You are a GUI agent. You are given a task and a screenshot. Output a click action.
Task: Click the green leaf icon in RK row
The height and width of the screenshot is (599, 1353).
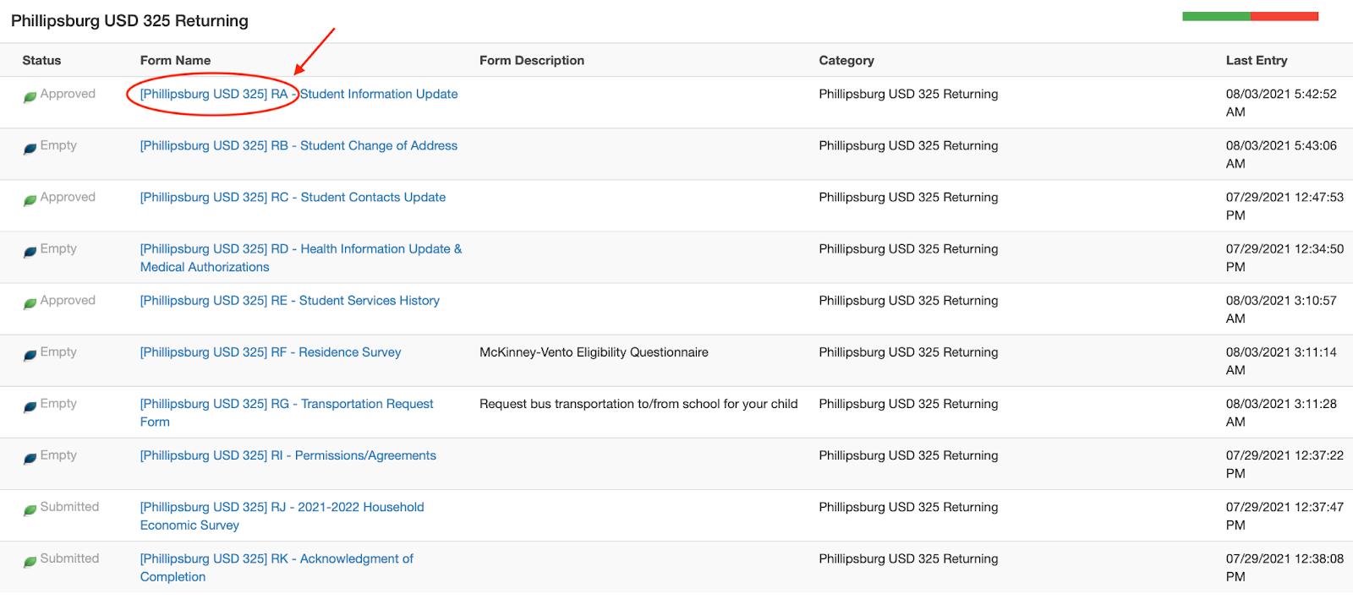point(30,560)
